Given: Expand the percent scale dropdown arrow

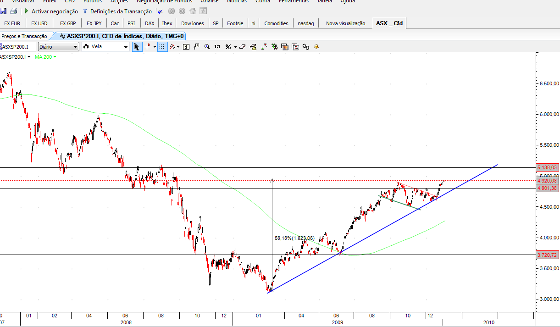Looking at the screenshot, I should 235,46.
